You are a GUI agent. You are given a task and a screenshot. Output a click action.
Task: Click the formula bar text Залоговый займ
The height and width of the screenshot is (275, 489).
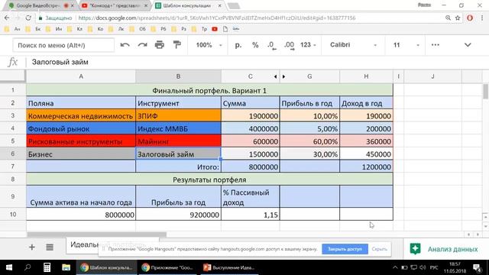[x=60, y=62]
